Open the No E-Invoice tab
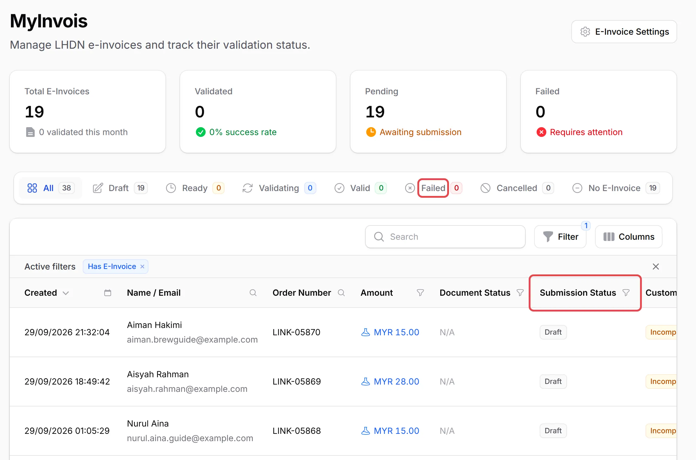Image resolution: width=696 pixels, height=460 pixels. (x=616, y=188)
